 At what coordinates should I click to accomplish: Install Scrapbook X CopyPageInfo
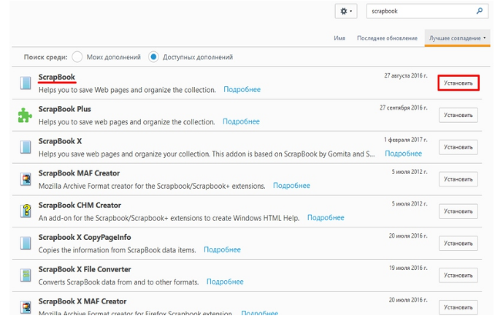pyautogui.click(x=458, y=243)
